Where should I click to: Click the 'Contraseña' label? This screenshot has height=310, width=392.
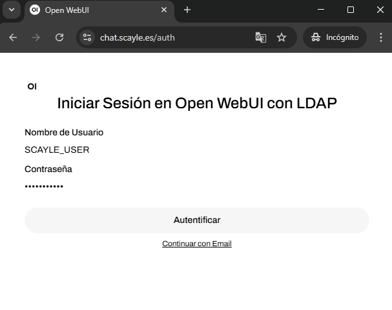[x=48, y=169]
